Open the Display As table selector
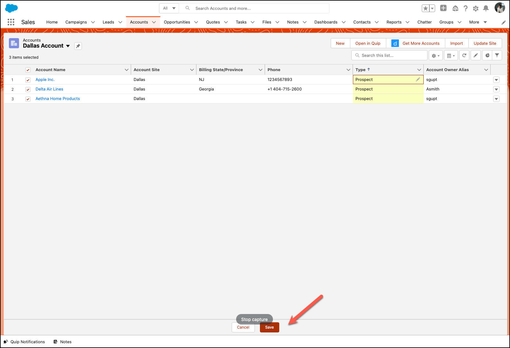Viewport: 510px width, 348px height. pos(451,56)
